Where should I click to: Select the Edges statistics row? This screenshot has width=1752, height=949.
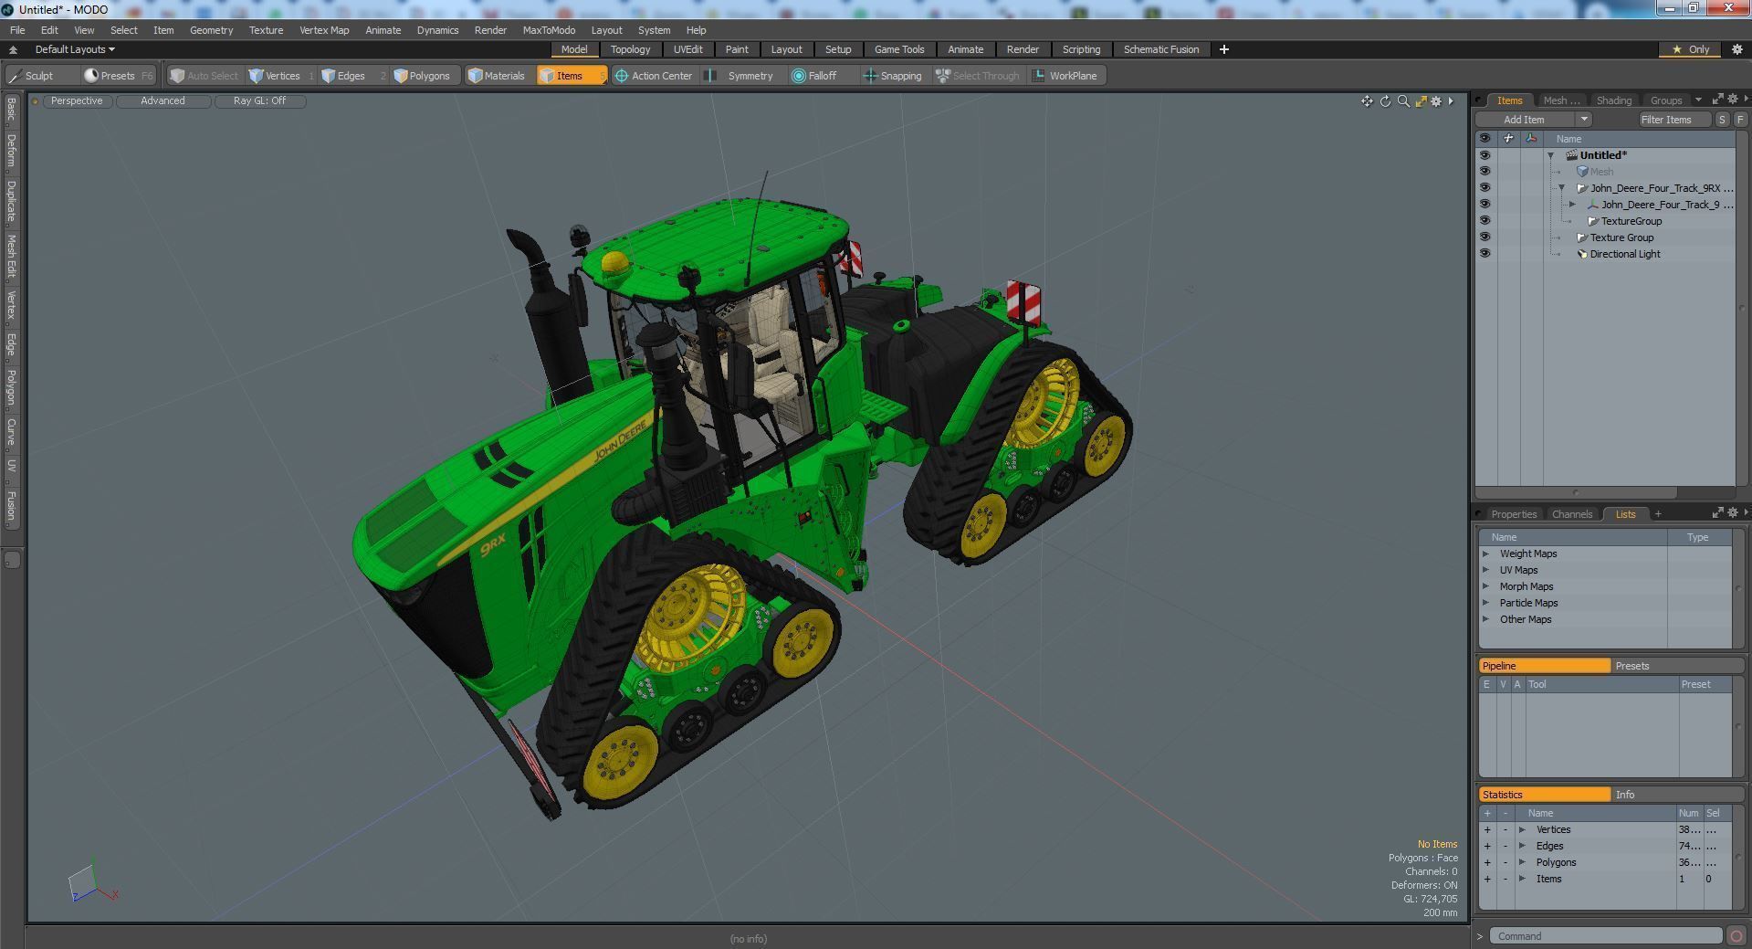click(x=1604, y=846)
